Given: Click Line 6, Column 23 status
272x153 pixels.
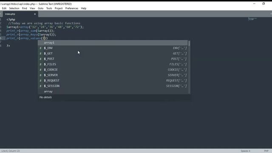Looking at the screenshot, I should pos(11,151).
